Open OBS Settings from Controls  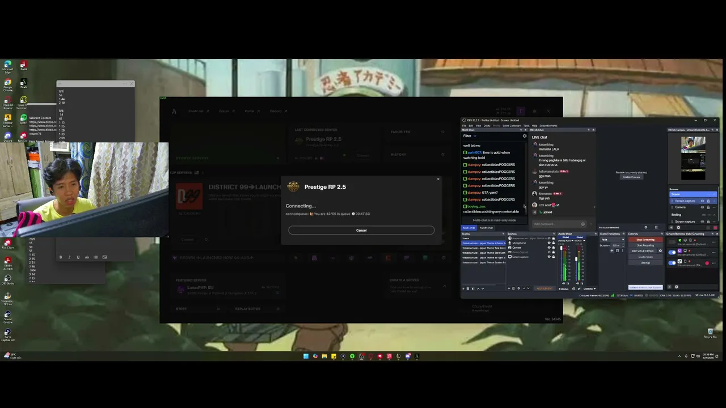point(645,262)
